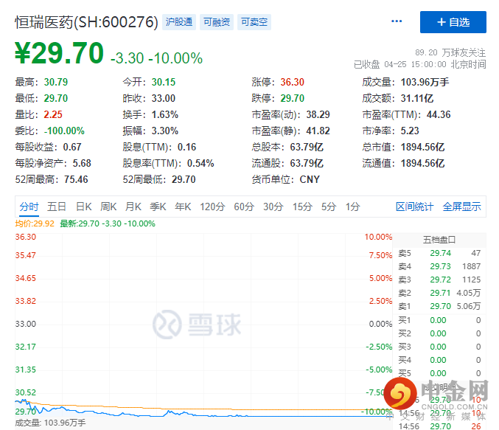Click the 总市值 value 1894.56亿
Image resolution: width=499 pixels, height=430 pixels.
(x=422, y=148)
